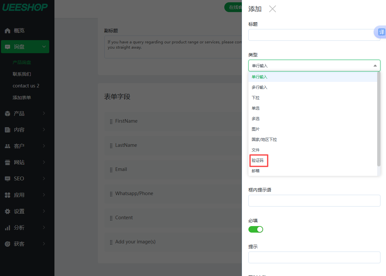Click the storefront icon beside 网站
Viewport: 386px width, 276px height.
(7, 162)
